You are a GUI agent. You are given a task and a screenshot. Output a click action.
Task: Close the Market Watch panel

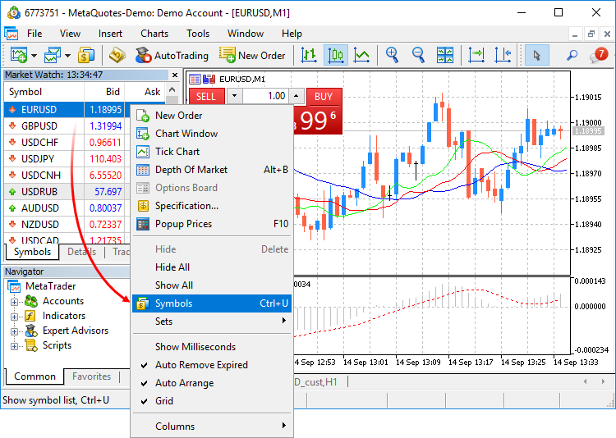(x=175, y=75)
